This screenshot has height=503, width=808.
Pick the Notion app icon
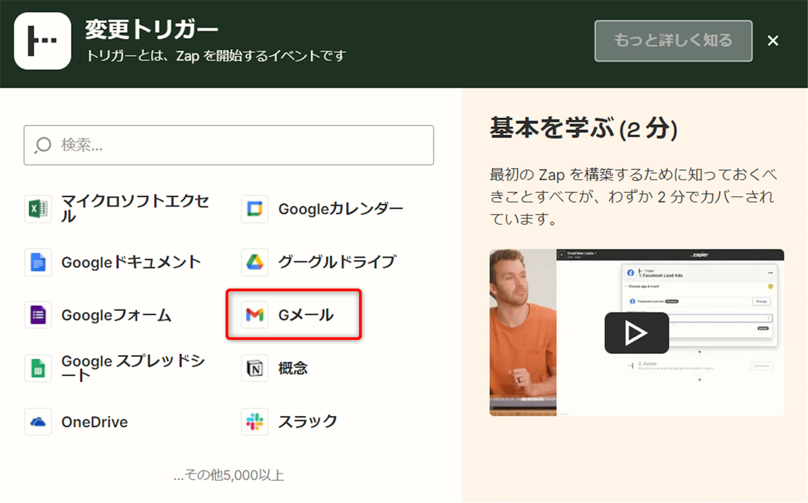[x=254, y=368]
